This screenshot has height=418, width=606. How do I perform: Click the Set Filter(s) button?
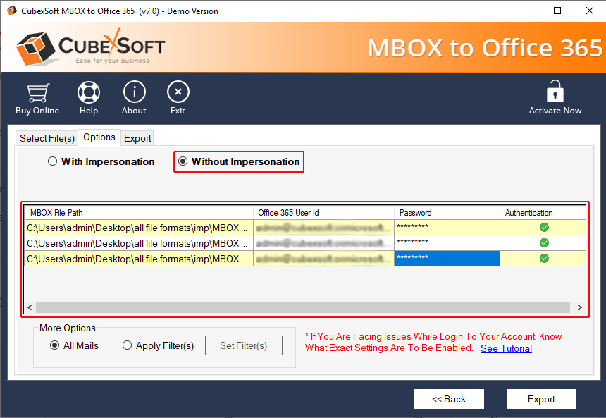(x=243, y=345)
